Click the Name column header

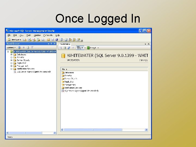[x=104, y=69]
